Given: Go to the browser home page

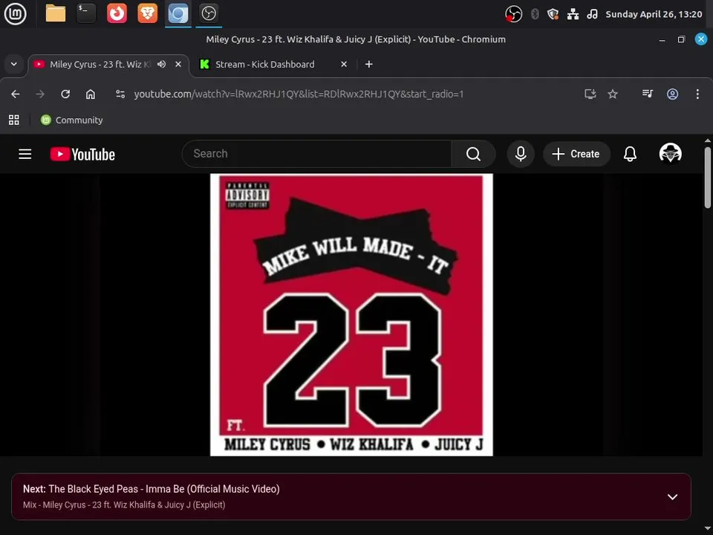Looking at the screenshot, I should coord(91,94).
